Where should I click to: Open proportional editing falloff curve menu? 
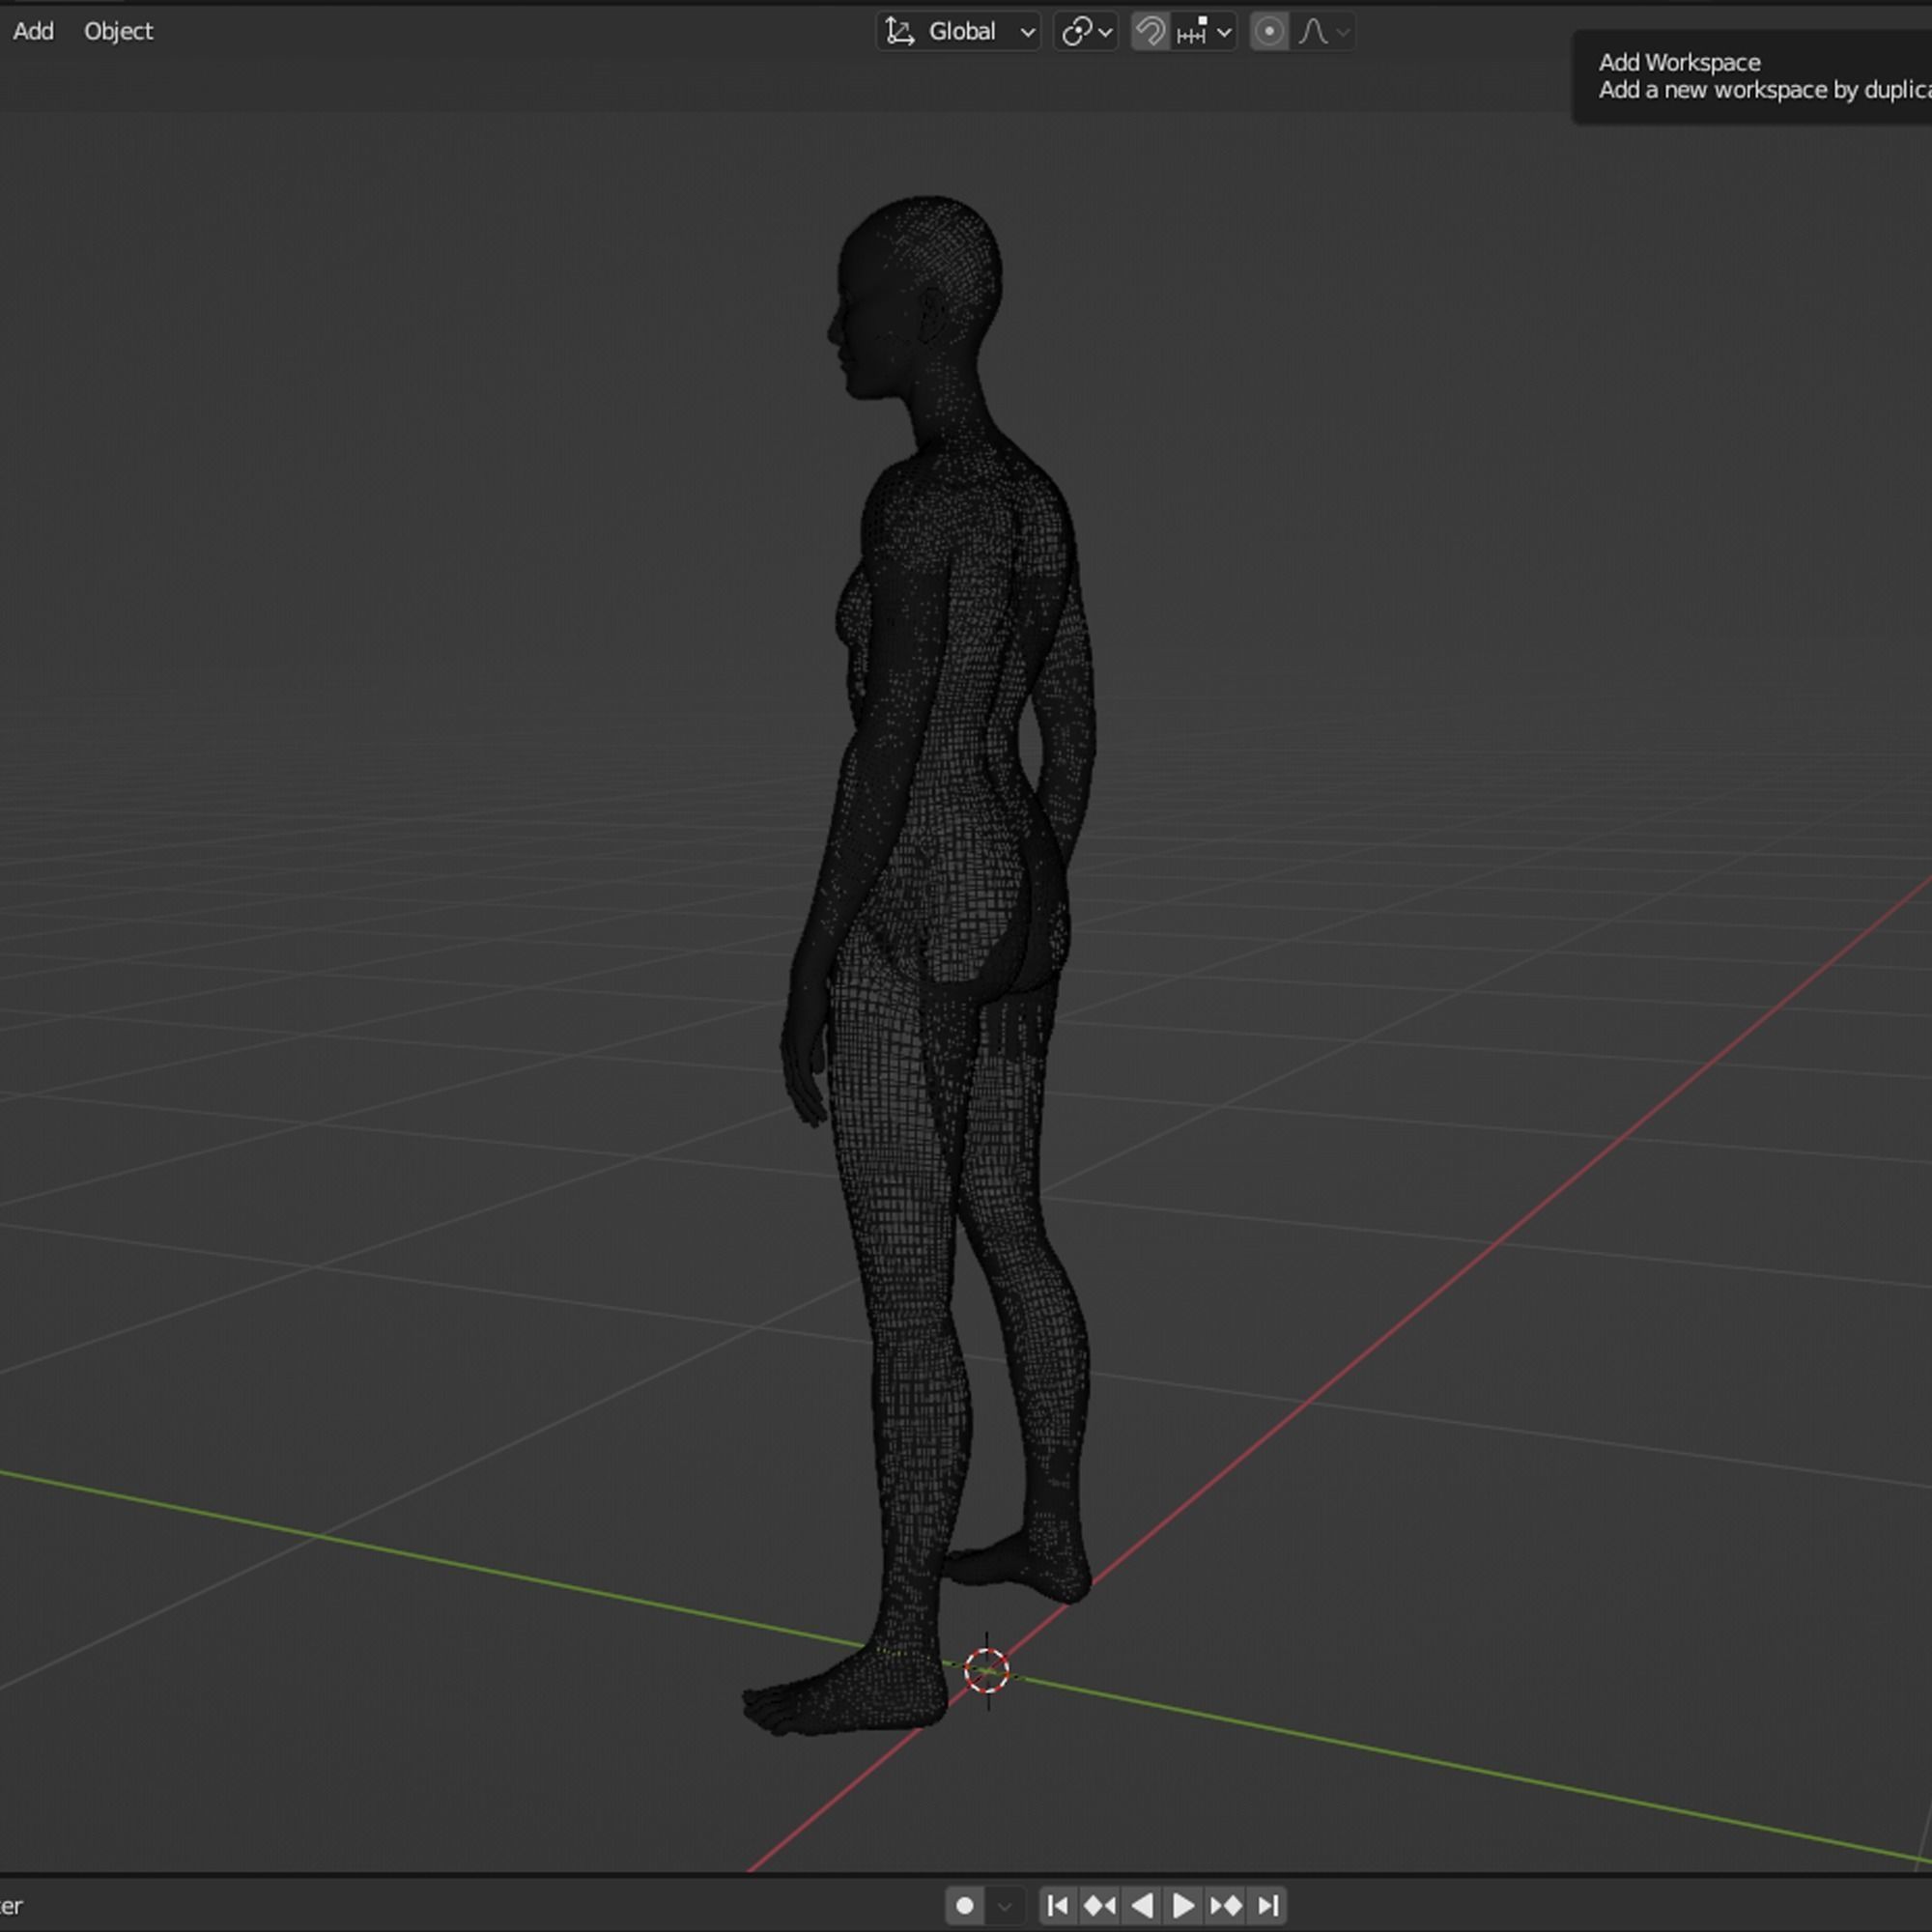[x=1324, y=32]
